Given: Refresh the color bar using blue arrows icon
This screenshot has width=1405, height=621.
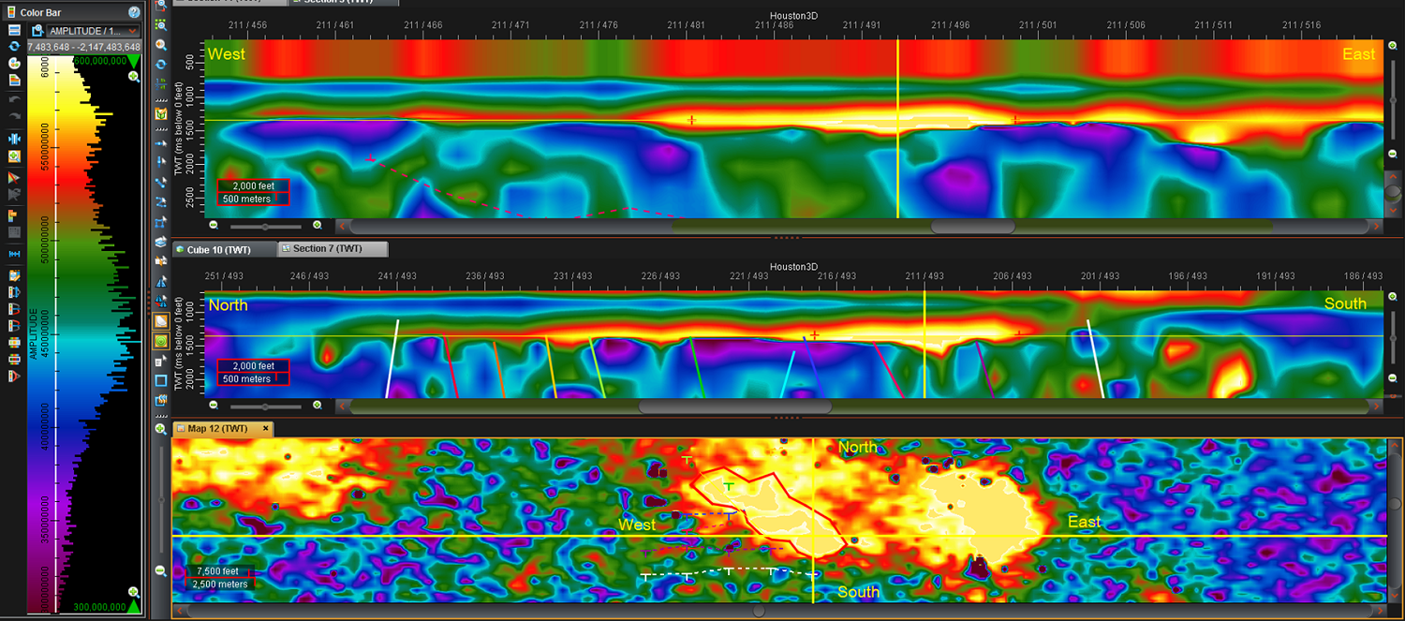Looking at the screenshot, I should [14, 46].
